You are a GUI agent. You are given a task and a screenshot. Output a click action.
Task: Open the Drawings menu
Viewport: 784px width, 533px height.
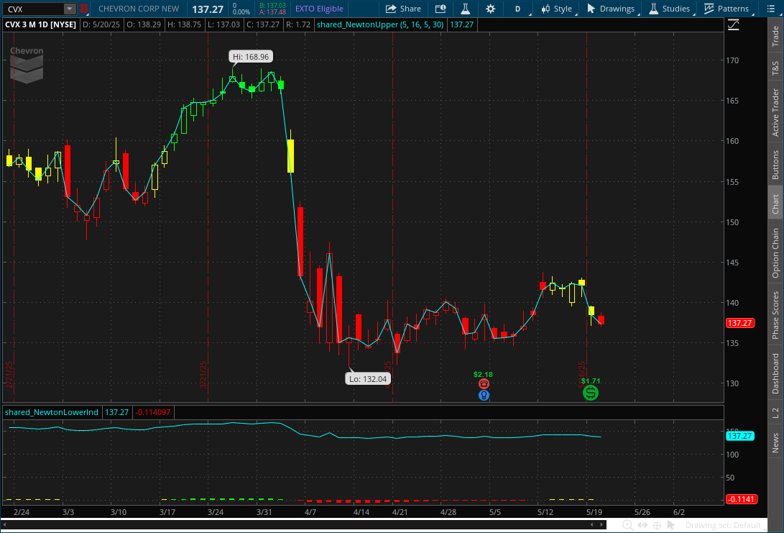(x=611, y=9)
